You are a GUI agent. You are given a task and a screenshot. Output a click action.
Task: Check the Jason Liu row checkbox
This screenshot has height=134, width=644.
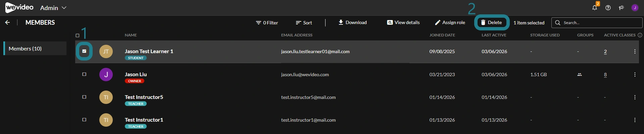coord(84,74)
